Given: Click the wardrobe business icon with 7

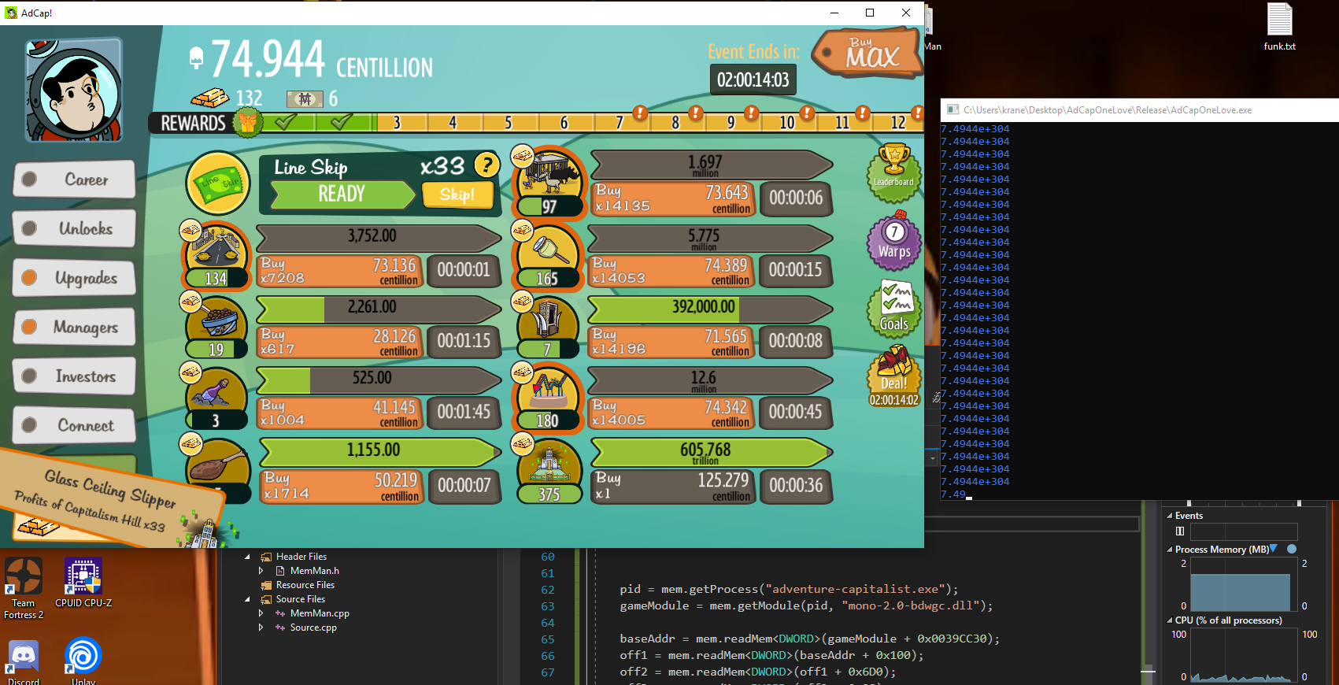Looking at the screenshot, I should [547, 327].
